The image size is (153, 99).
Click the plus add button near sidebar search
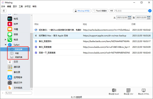click(x=2, y=93)
